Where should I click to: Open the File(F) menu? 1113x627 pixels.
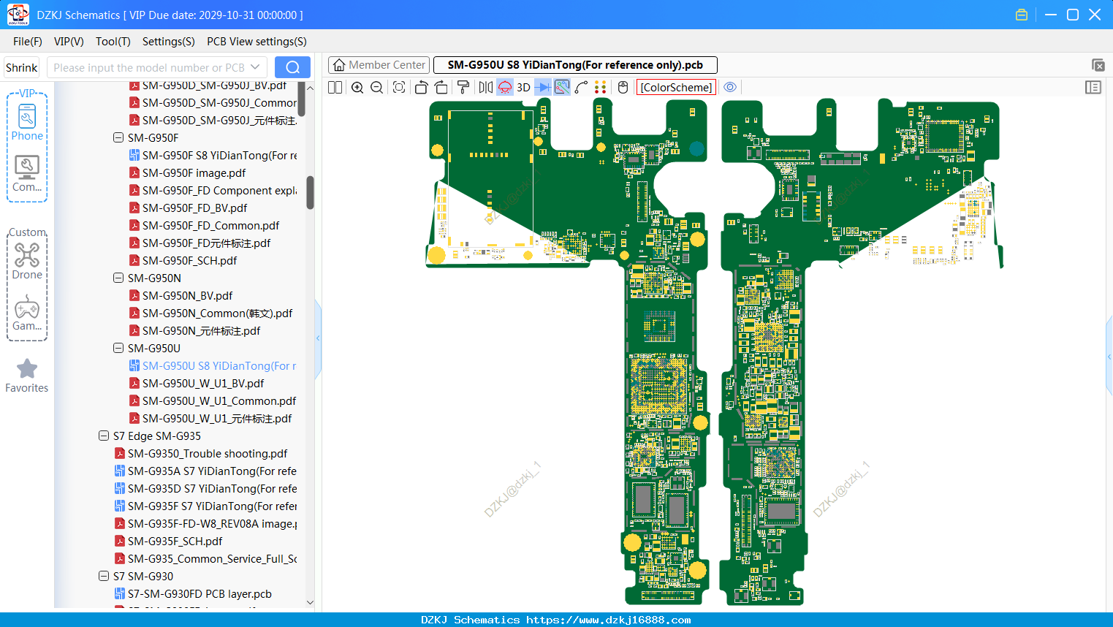coord(28,42)
